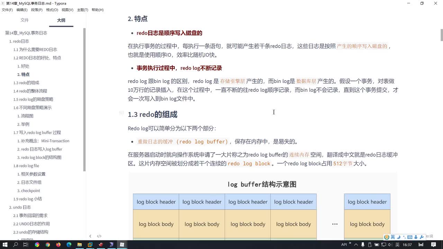
Task: Open the notification center icon
Action: pos(433,245)
